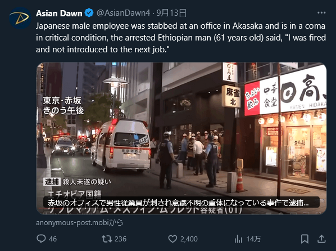This screenshot has width=336, height=251.
Task: Bookmark this tweet
Action: tap(305, 239)
